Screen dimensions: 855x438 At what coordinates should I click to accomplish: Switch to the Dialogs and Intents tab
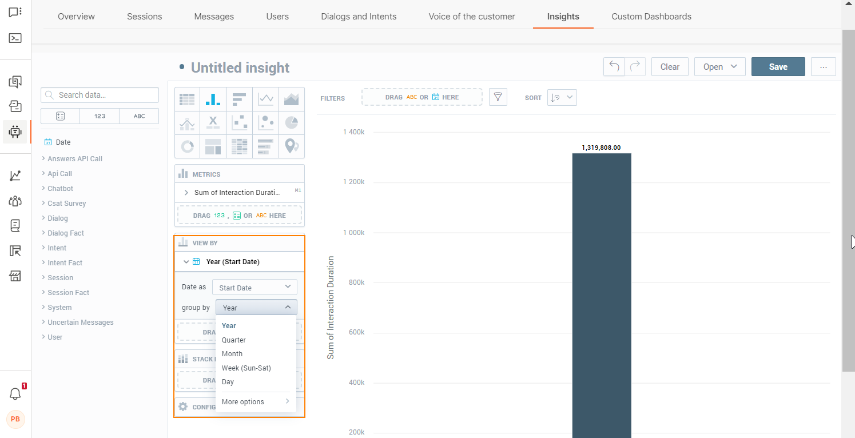(359, 17)
